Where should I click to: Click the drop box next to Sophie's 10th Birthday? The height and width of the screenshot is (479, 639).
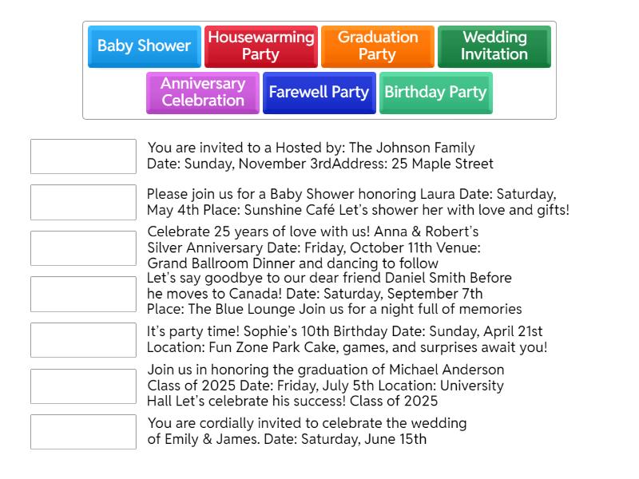click(x=83, y=340)
